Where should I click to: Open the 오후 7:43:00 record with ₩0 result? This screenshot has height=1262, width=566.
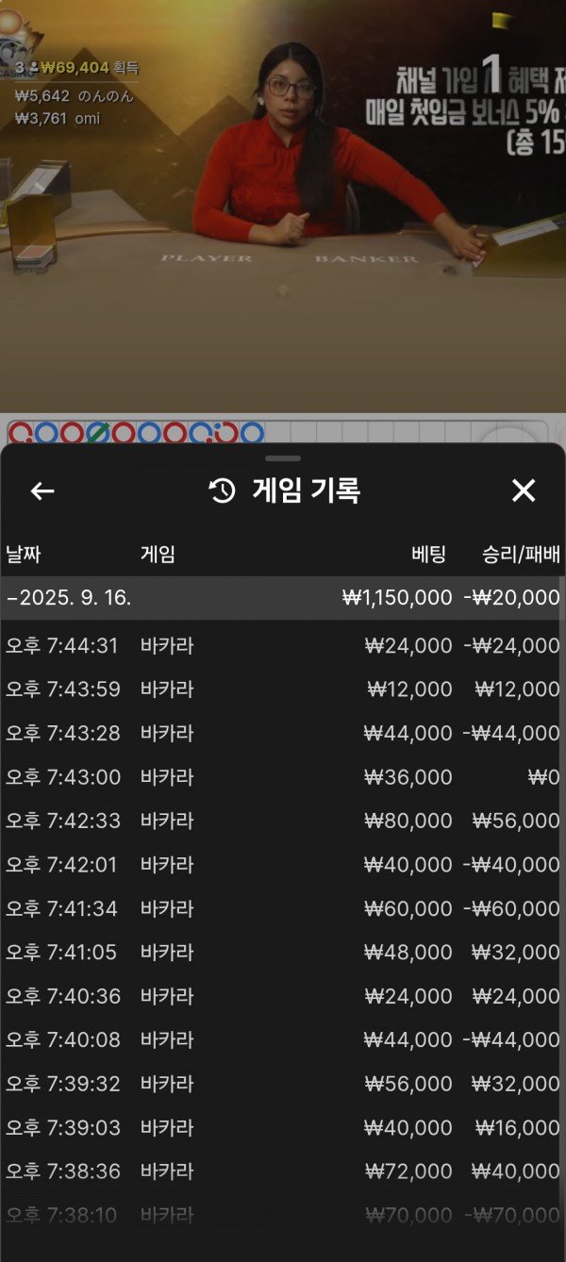(283, 777)
